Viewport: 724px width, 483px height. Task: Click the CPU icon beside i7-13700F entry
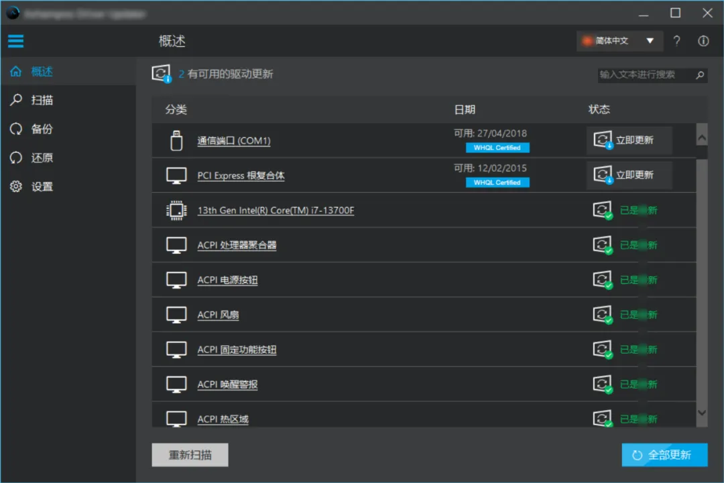(x=176, y=210)
